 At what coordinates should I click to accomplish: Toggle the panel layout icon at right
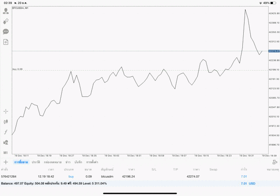pos(275,162)
